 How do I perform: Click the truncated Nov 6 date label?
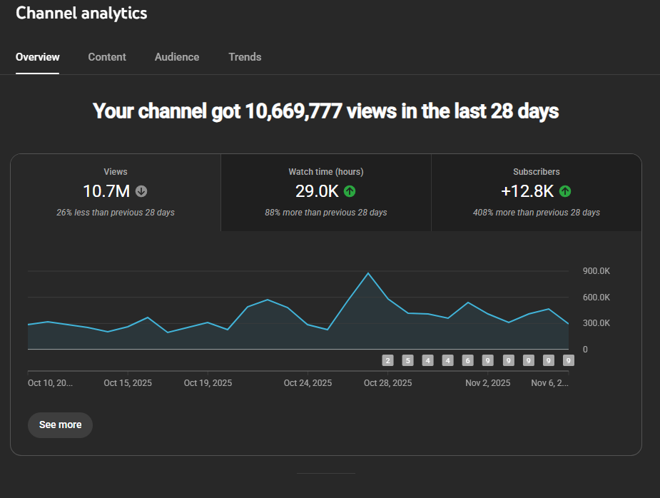pos(549,383)
